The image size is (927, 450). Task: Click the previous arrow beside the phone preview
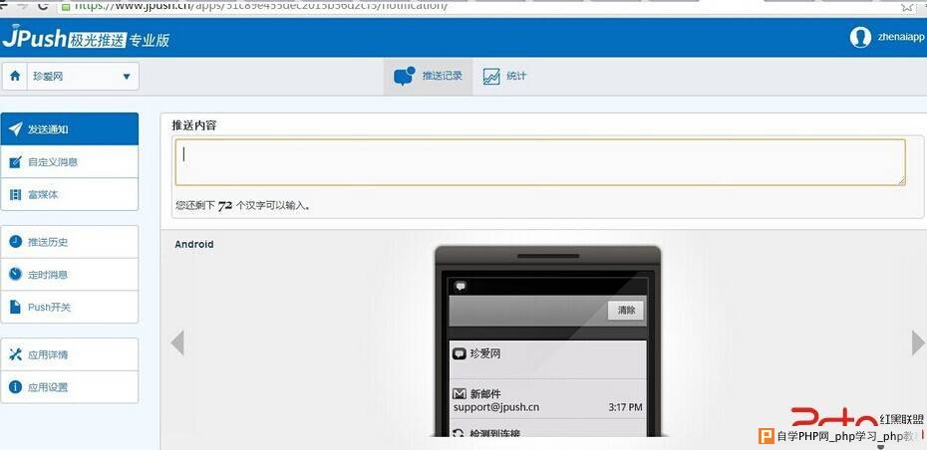(177, 343)
